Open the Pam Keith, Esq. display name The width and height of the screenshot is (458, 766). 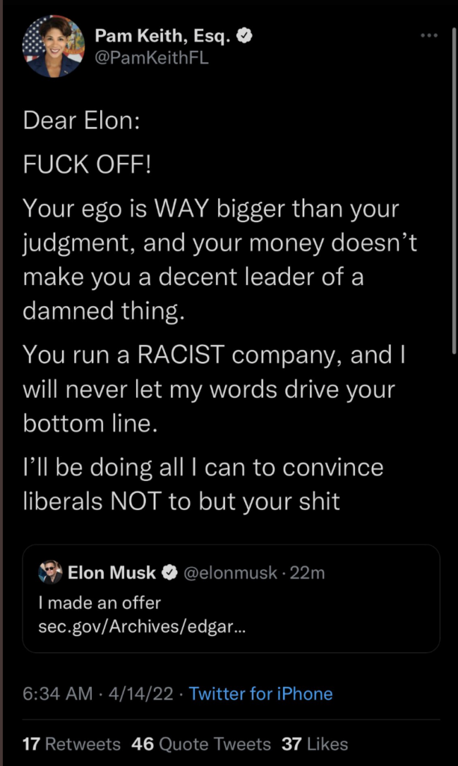(x=164, y=34)
